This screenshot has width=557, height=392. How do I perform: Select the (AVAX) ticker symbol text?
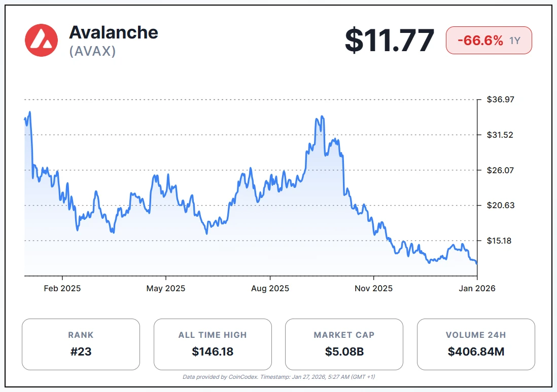(92, 51)
